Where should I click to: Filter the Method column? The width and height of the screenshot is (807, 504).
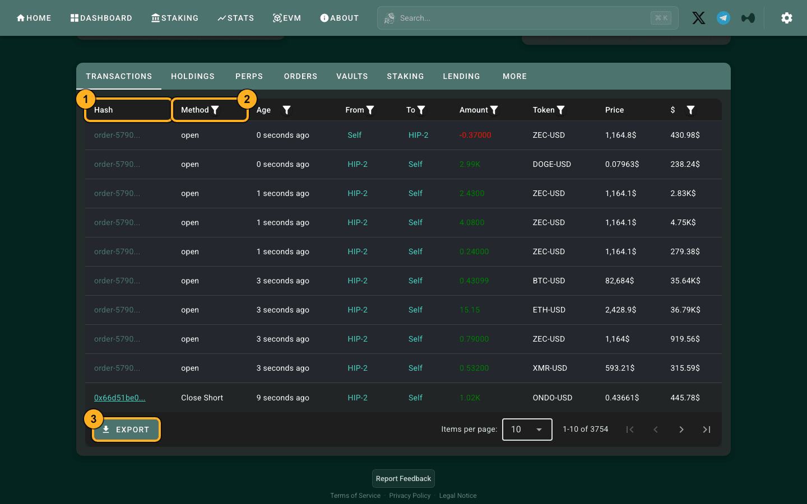click(215, 110)
